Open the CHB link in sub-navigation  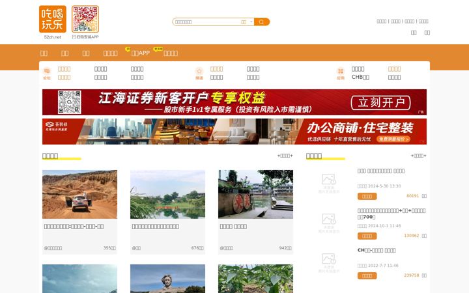point(360,77)
